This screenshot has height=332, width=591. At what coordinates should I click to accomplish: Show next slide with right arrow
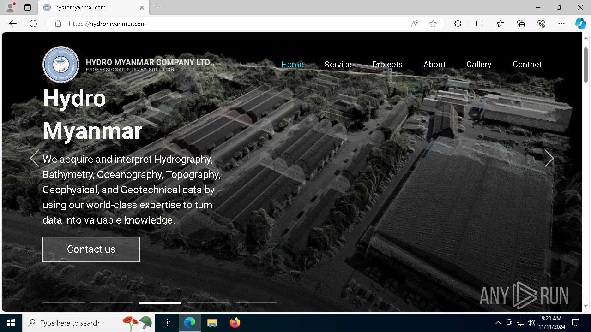point(549,158)
